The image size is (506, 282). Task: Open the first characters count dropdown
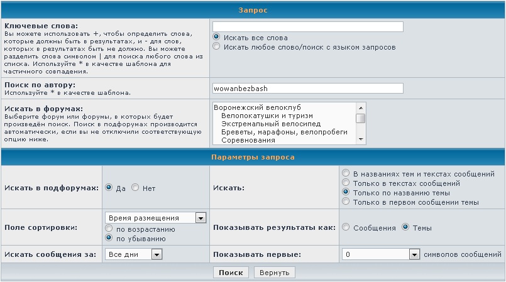[x=380, y=254]
